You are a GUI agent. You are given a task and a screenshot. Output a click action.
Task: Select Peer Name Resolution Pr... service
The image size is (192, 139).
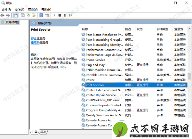tap(104, 35)
